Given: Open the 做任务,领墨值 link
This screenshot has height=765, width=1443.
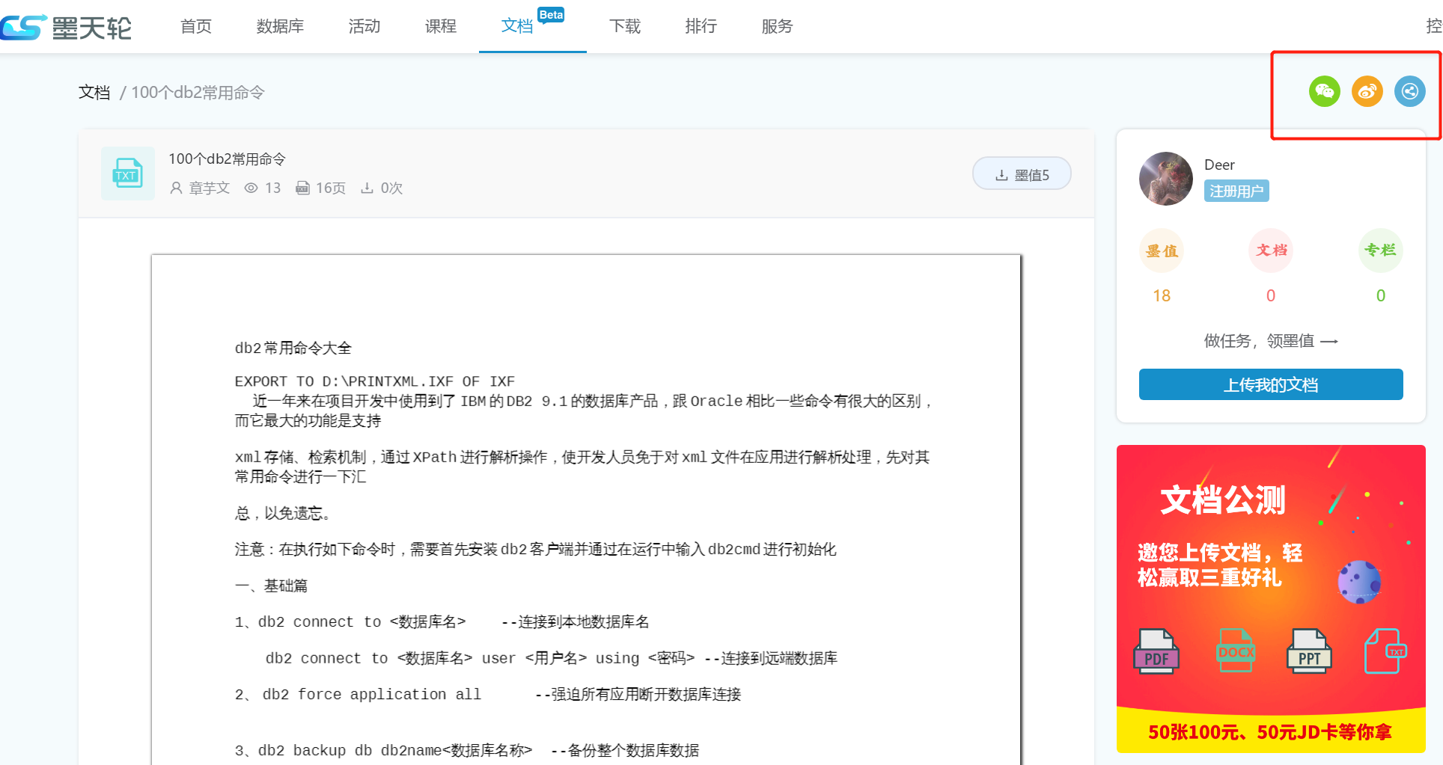Looking at the screenshot, I should click(x=1270, y=341).
